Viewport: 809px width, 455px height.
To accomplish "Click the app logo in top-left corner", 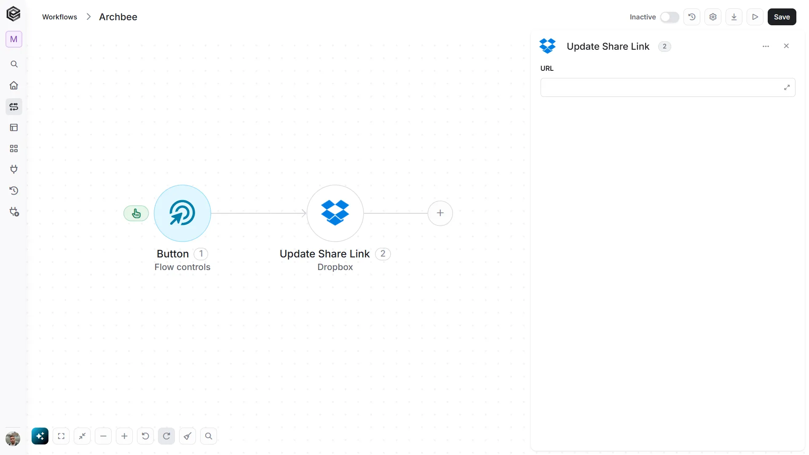I will (x=13, y=14).
